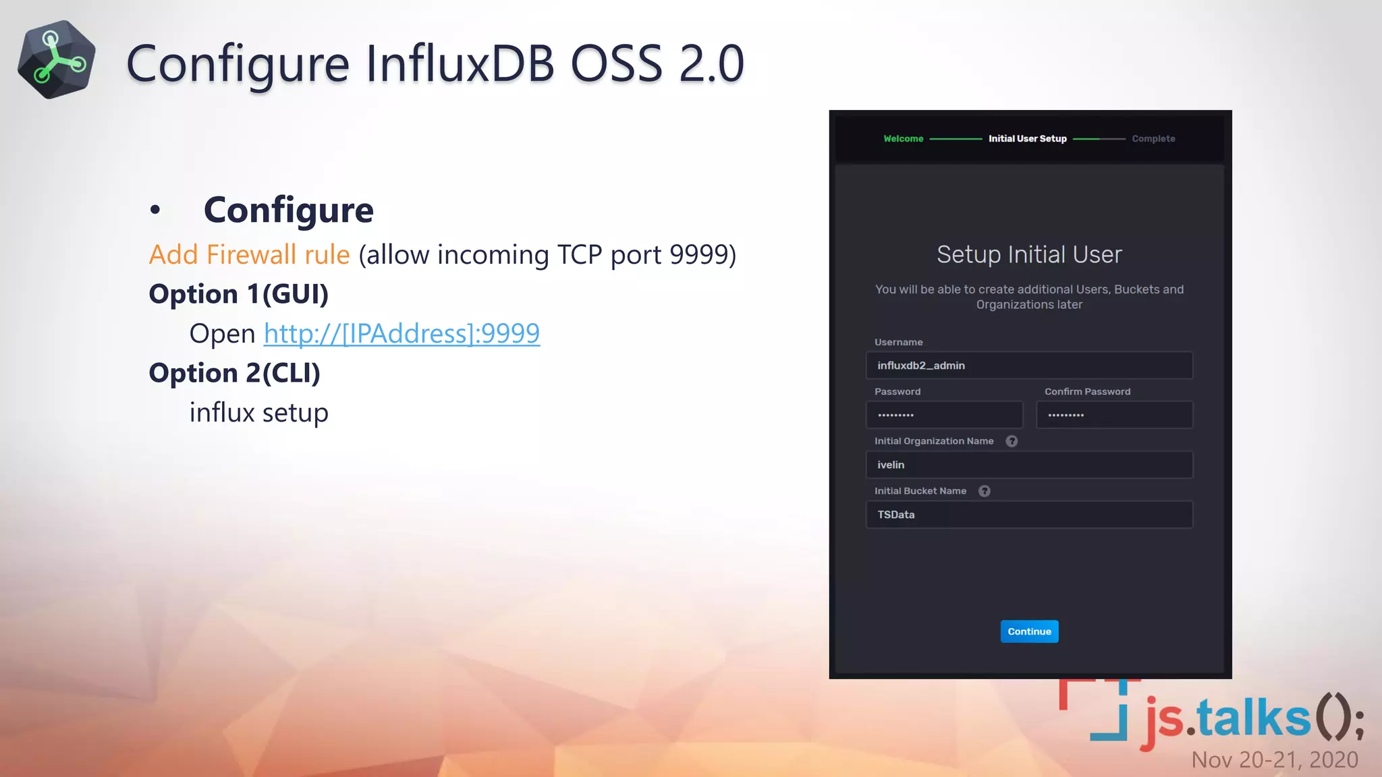Click the 'Option 2(CLI)' heading
The image size is (1382, 777).
point(234,373)
